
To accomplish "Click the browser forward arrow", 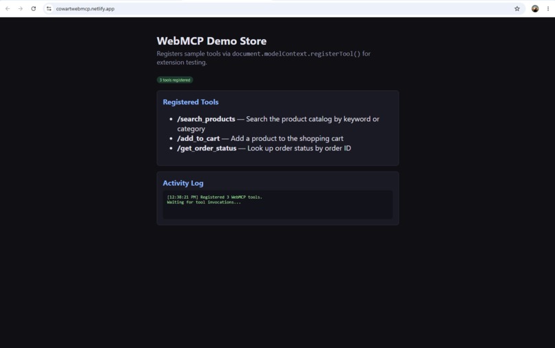I will (x=21, y=8).
